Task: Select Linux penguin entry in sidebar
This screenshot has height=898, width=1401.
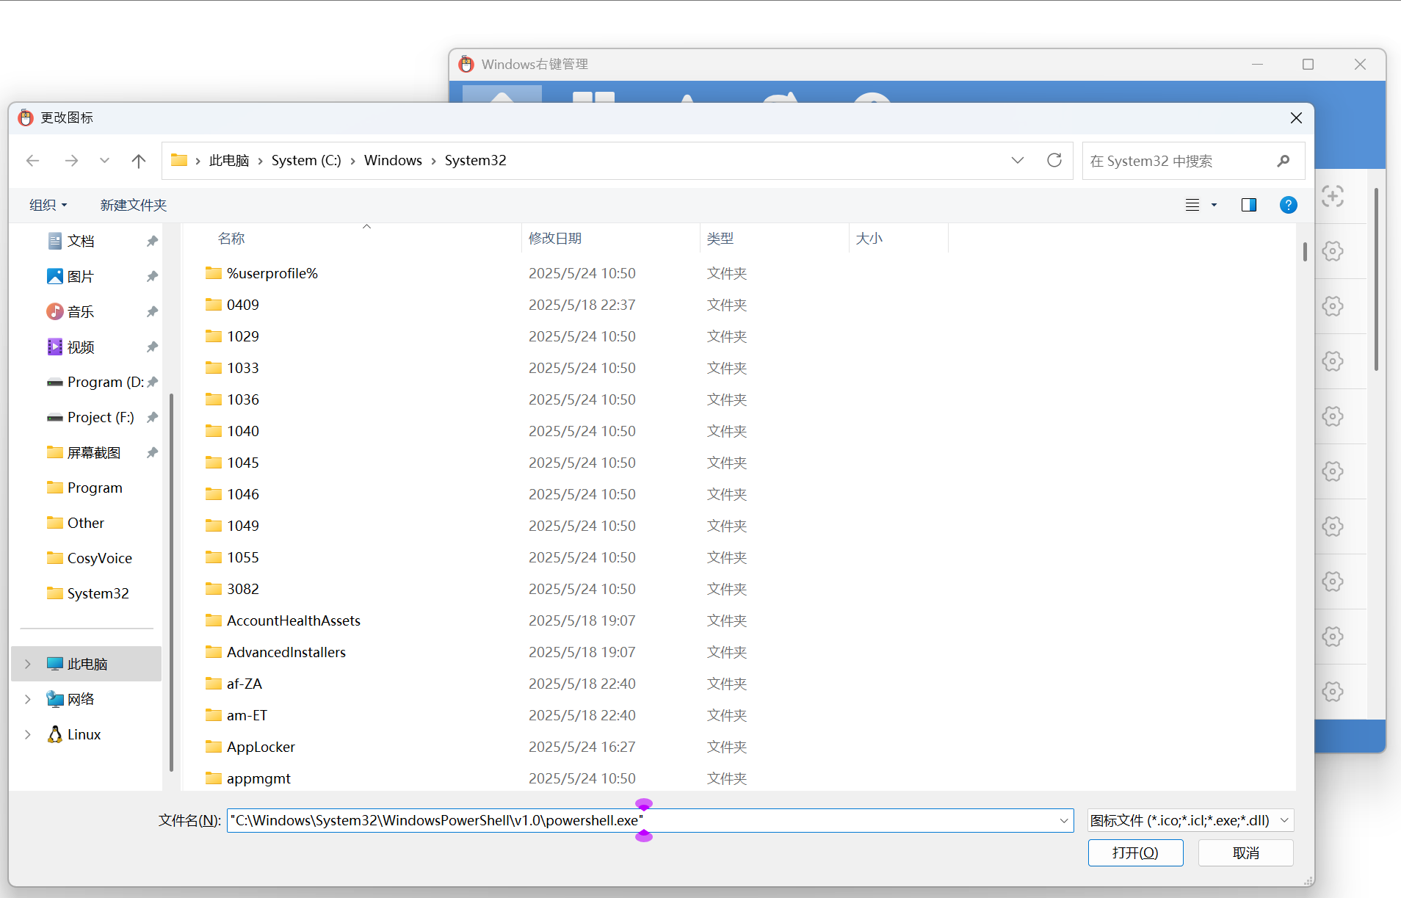Action: (74, 734)
